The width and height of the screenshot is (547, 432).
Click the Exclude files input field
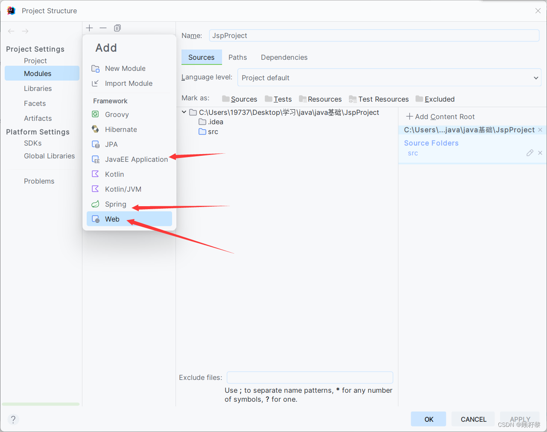(x=310, y=377)
